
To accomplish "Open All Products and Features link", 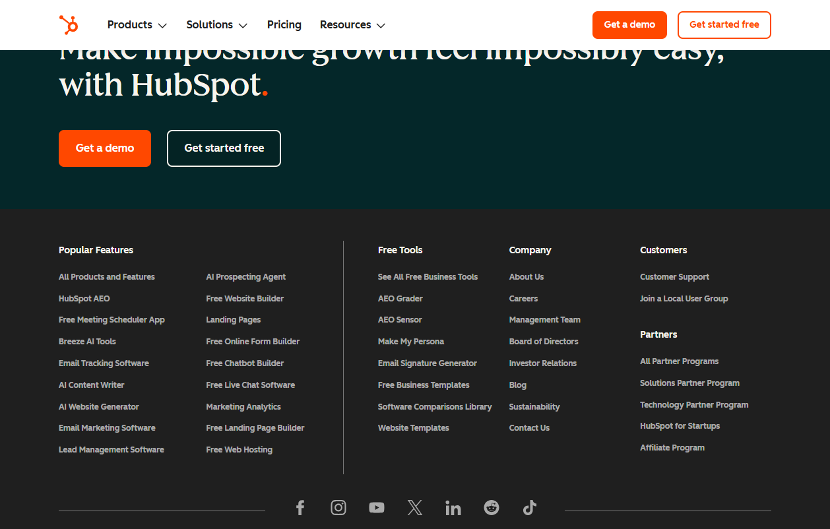I will (107, 277).
